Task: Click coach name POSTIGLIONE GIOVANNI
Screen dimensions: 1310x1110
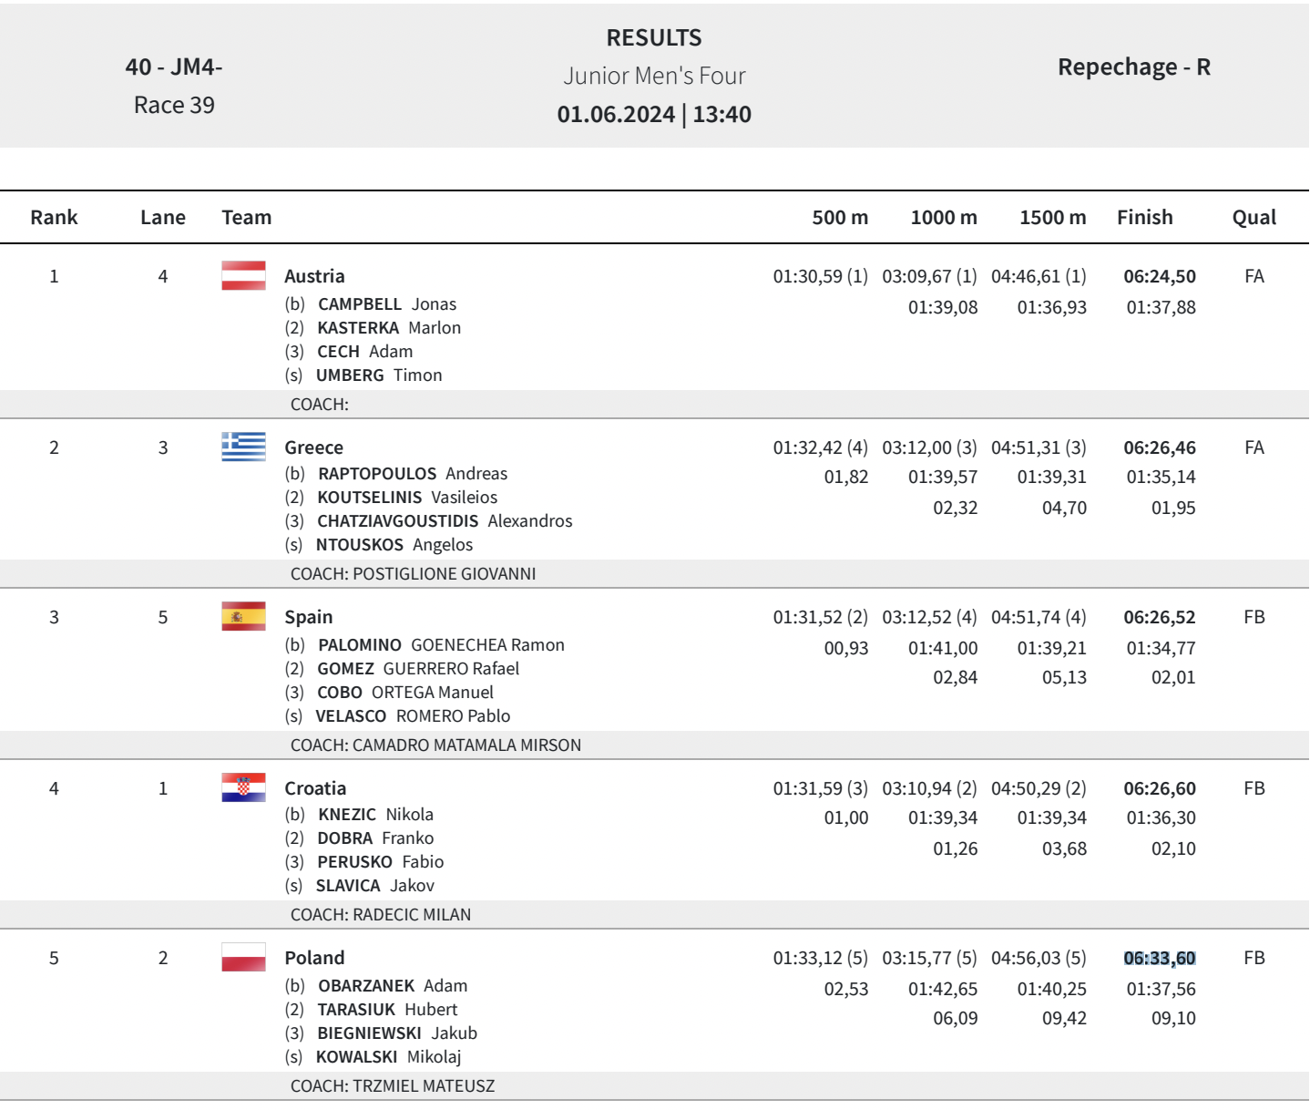Action: [x=444, y=574]
